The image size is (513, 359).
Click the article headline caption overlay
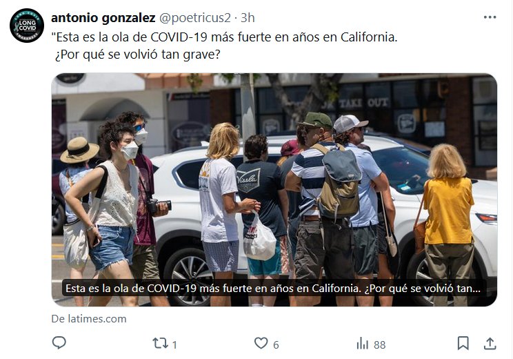[273, 289]
